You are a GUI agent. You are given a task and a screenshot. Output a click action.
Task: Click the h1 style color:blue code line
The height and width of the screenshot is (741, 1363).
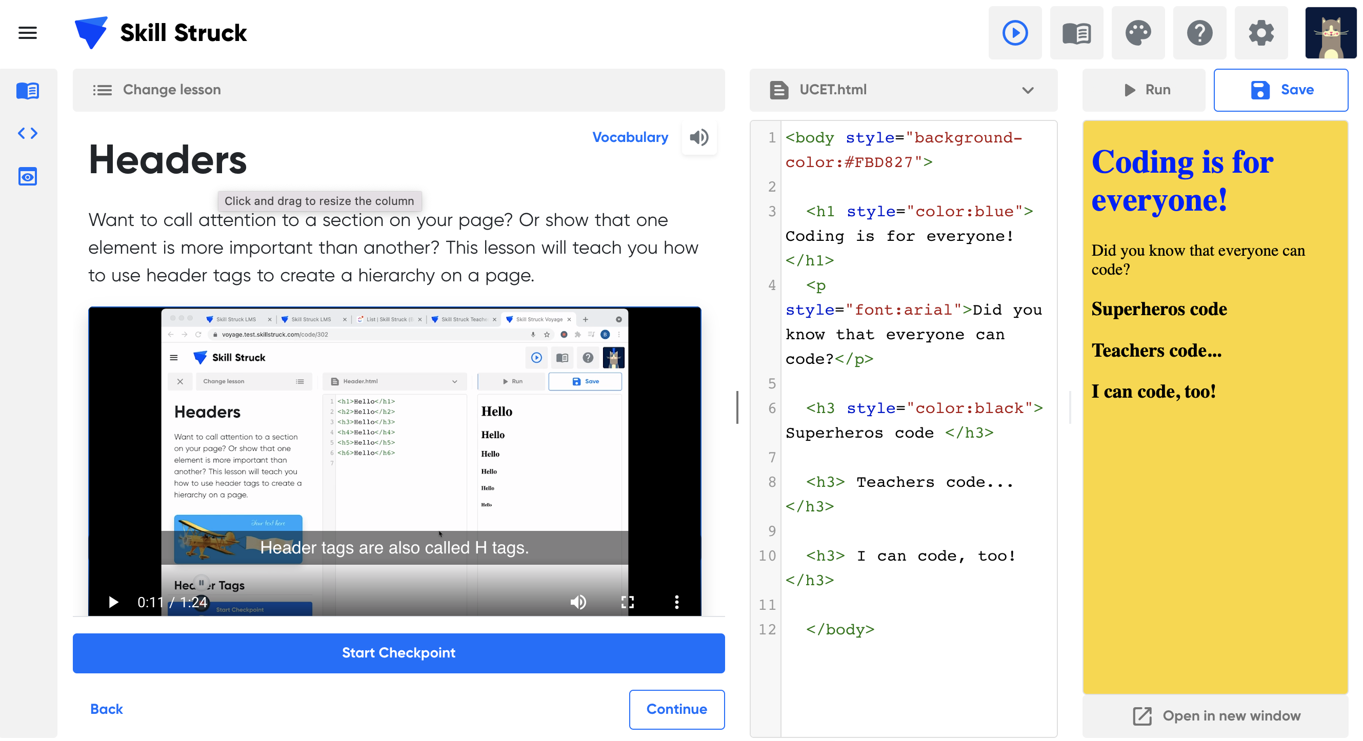click(x=919, y=212)
